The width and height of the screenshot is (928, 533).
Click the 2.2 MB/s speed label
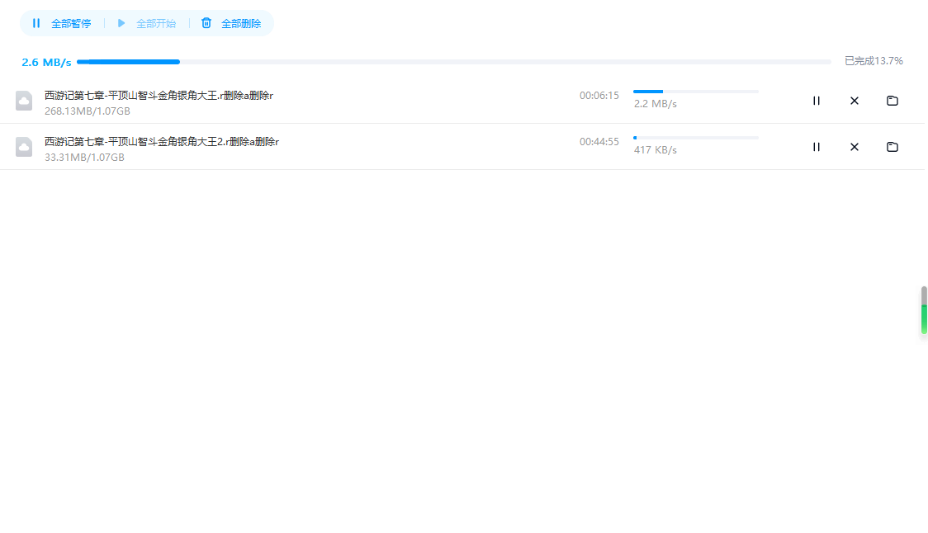point(656,103)
